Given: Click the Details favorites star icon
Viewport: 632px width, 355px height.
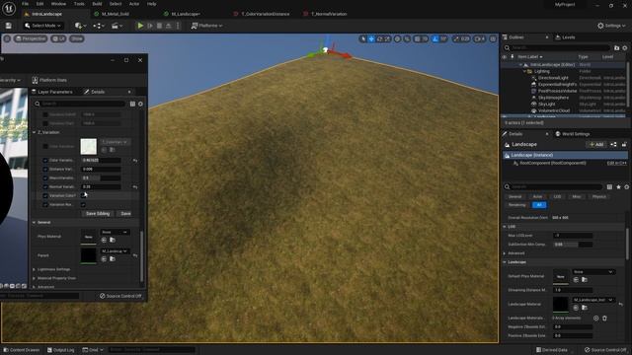Looking at the screenshot, I should (618, 186).
